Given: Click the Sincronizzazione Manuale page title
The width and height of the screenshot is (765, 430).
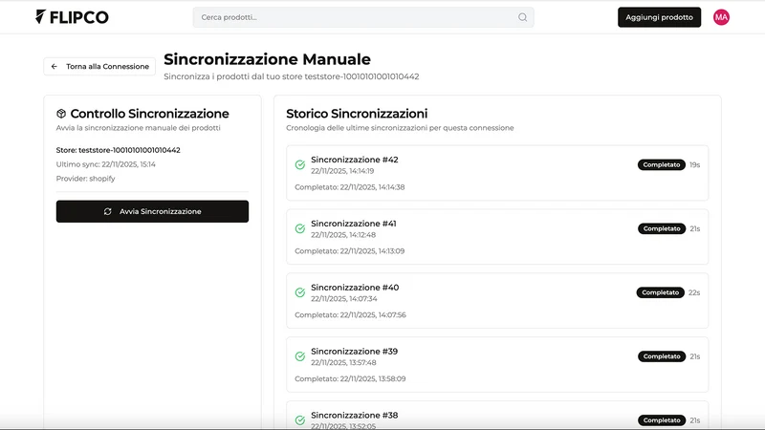Looking at the screenshot, I should 267,59.
